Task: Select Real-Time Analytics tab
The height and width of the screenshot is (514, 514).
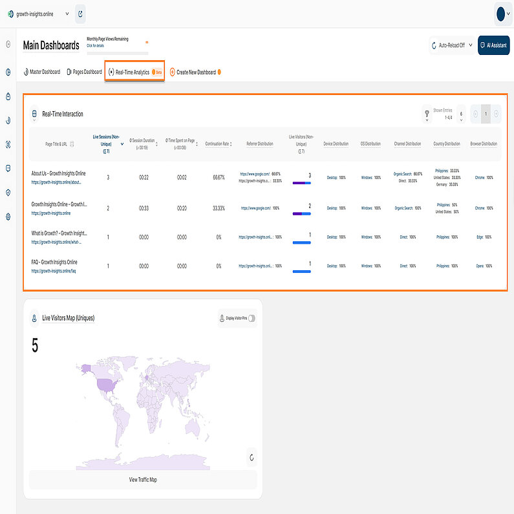Action: click(134, 72)
